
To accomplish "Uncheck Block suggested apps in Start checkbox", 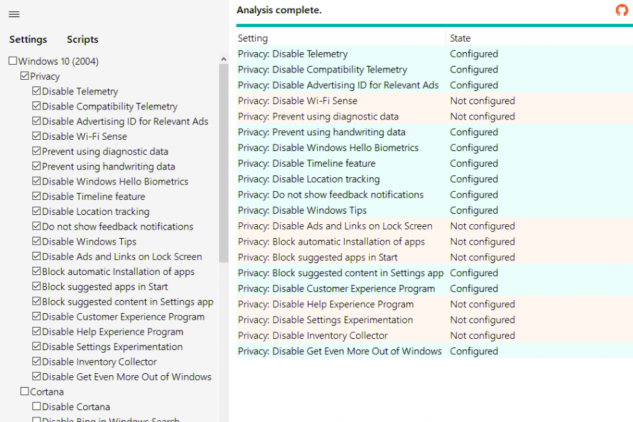I will tap(37, 286).
